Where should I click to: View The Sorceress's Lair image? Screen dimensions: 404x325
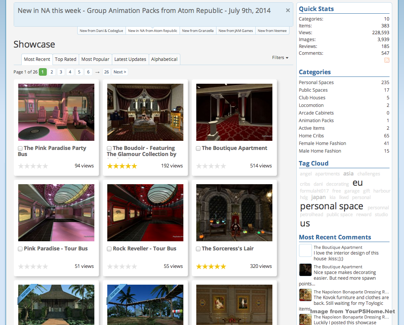(x=234, y=213)
